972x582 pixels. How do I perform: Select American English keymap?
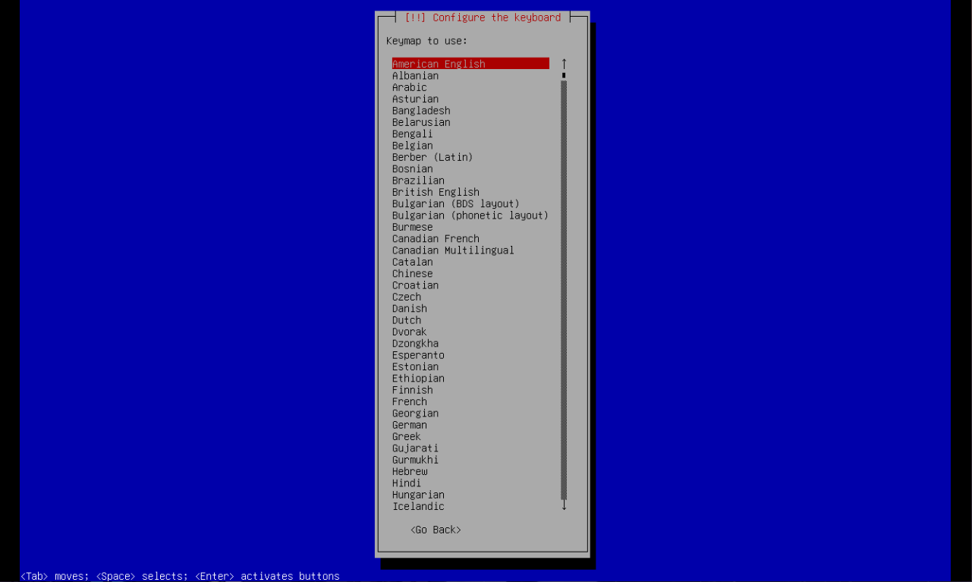(439, 64)
